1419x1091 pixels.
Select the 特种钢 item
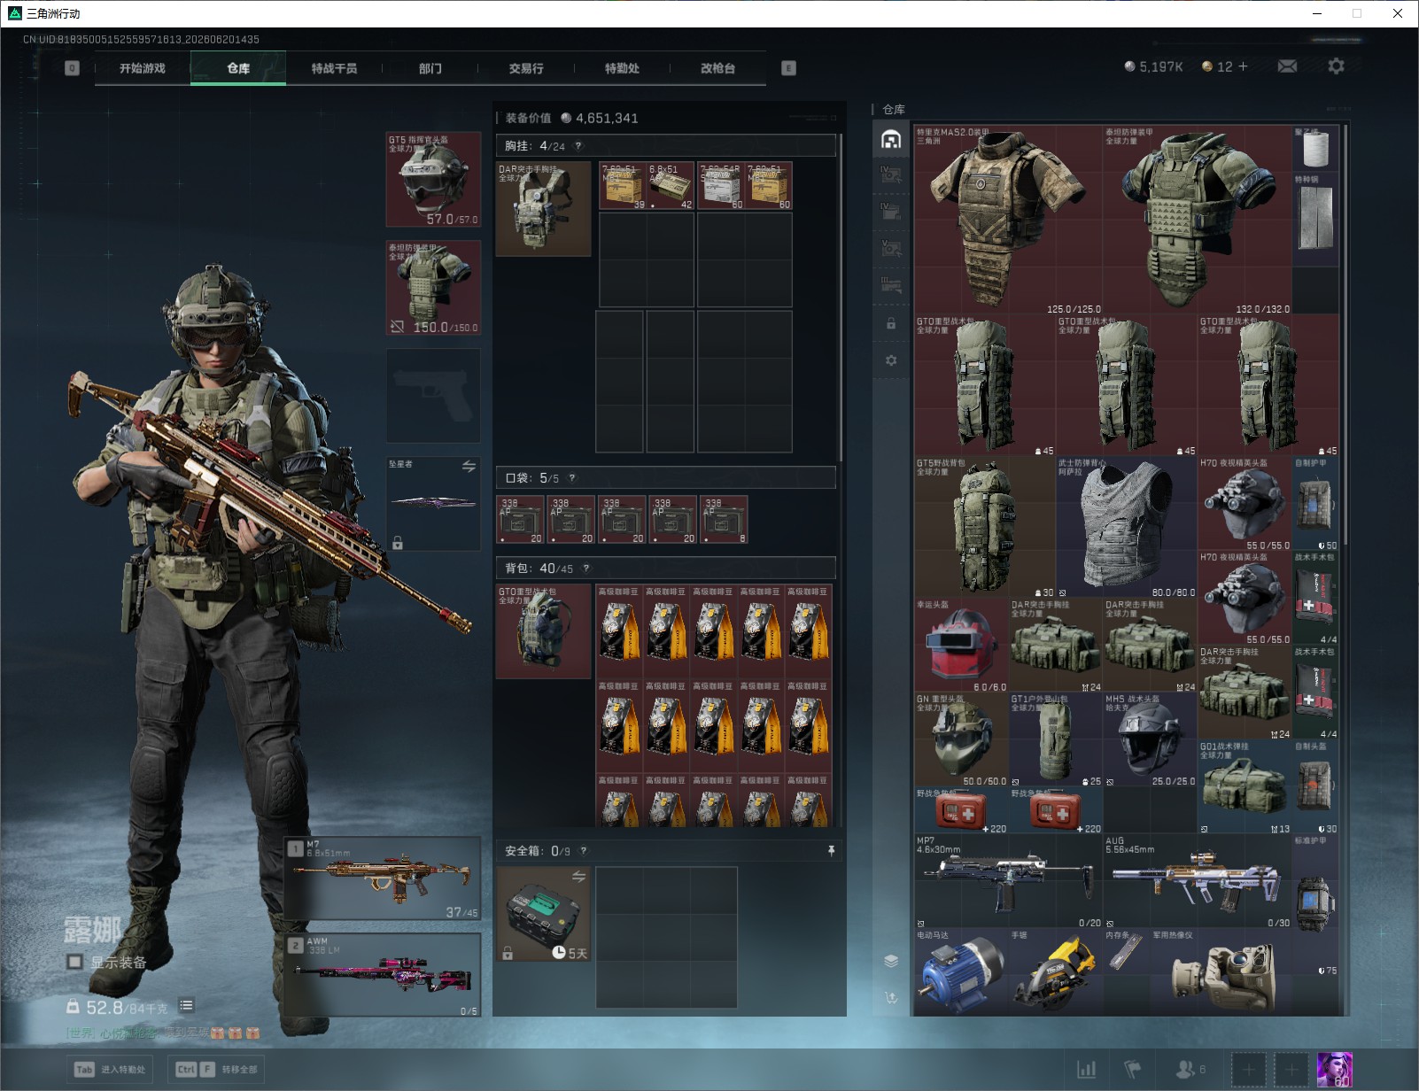[x=1315, y=220]
